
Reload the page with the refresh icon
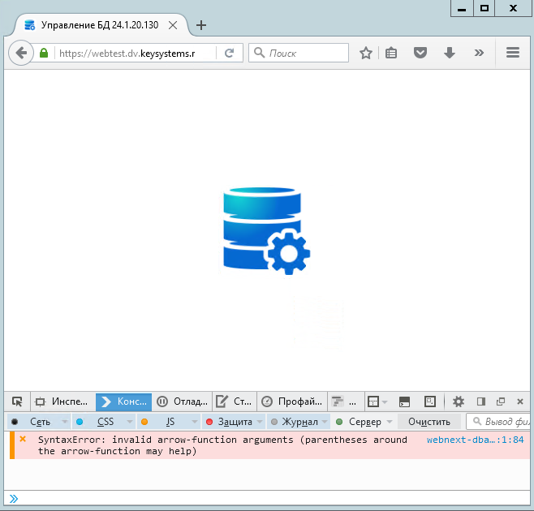coord(230,53)
